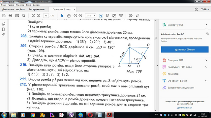Open the bookmarks panel icon
The height and width of the screenshot is (118, 211).
(3, 29)
